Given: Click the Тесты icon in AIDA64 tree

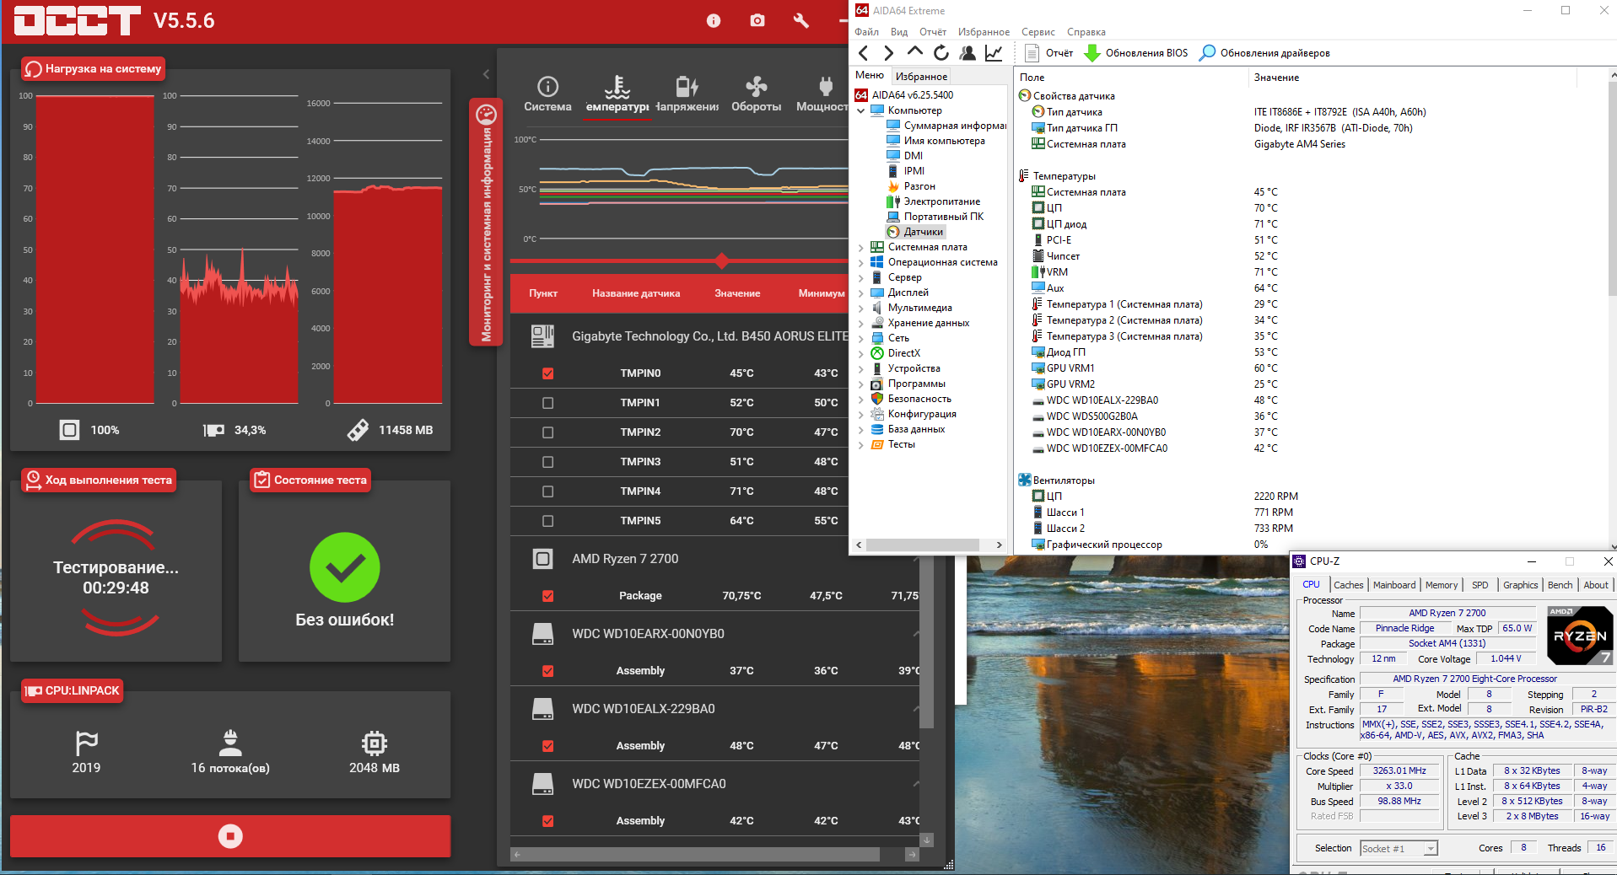Looking at the screenshot, I should (x=877, y=444).
